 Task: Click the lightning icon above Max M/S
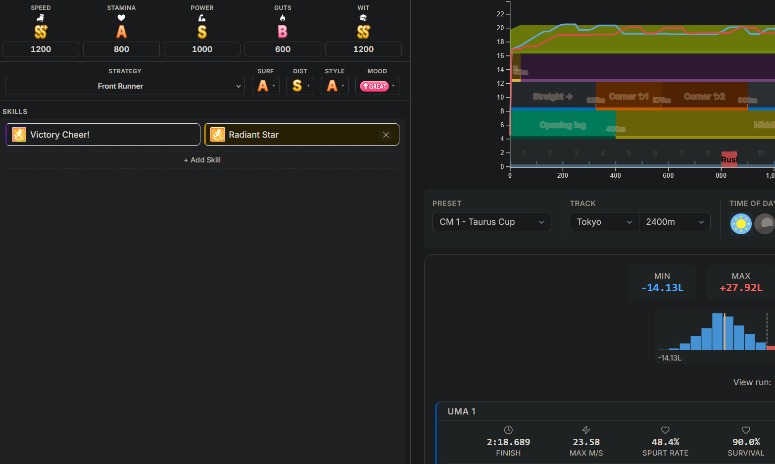[x=586, y=430]
